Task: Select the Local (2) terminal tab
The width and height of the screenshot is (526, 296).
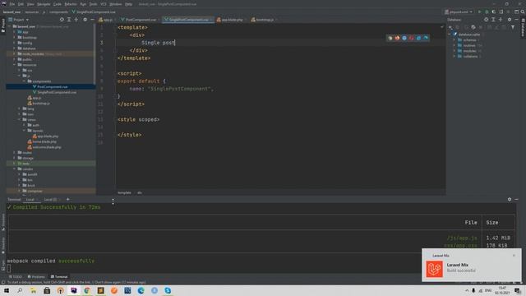Action: point(51,199)
